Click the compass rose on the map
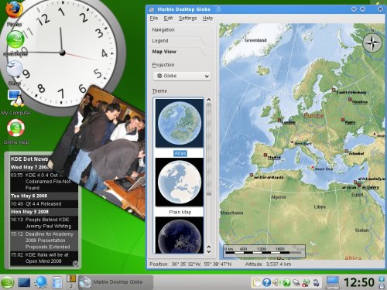The width and height of the screenshot is (387, 290). point(372,43)
